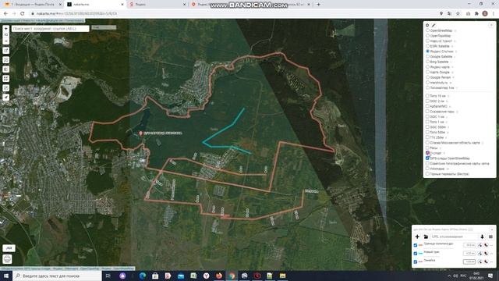Switch to Яндекс.Почта browser tab
Screen dimensions: 499x281
tap(32, 5)
